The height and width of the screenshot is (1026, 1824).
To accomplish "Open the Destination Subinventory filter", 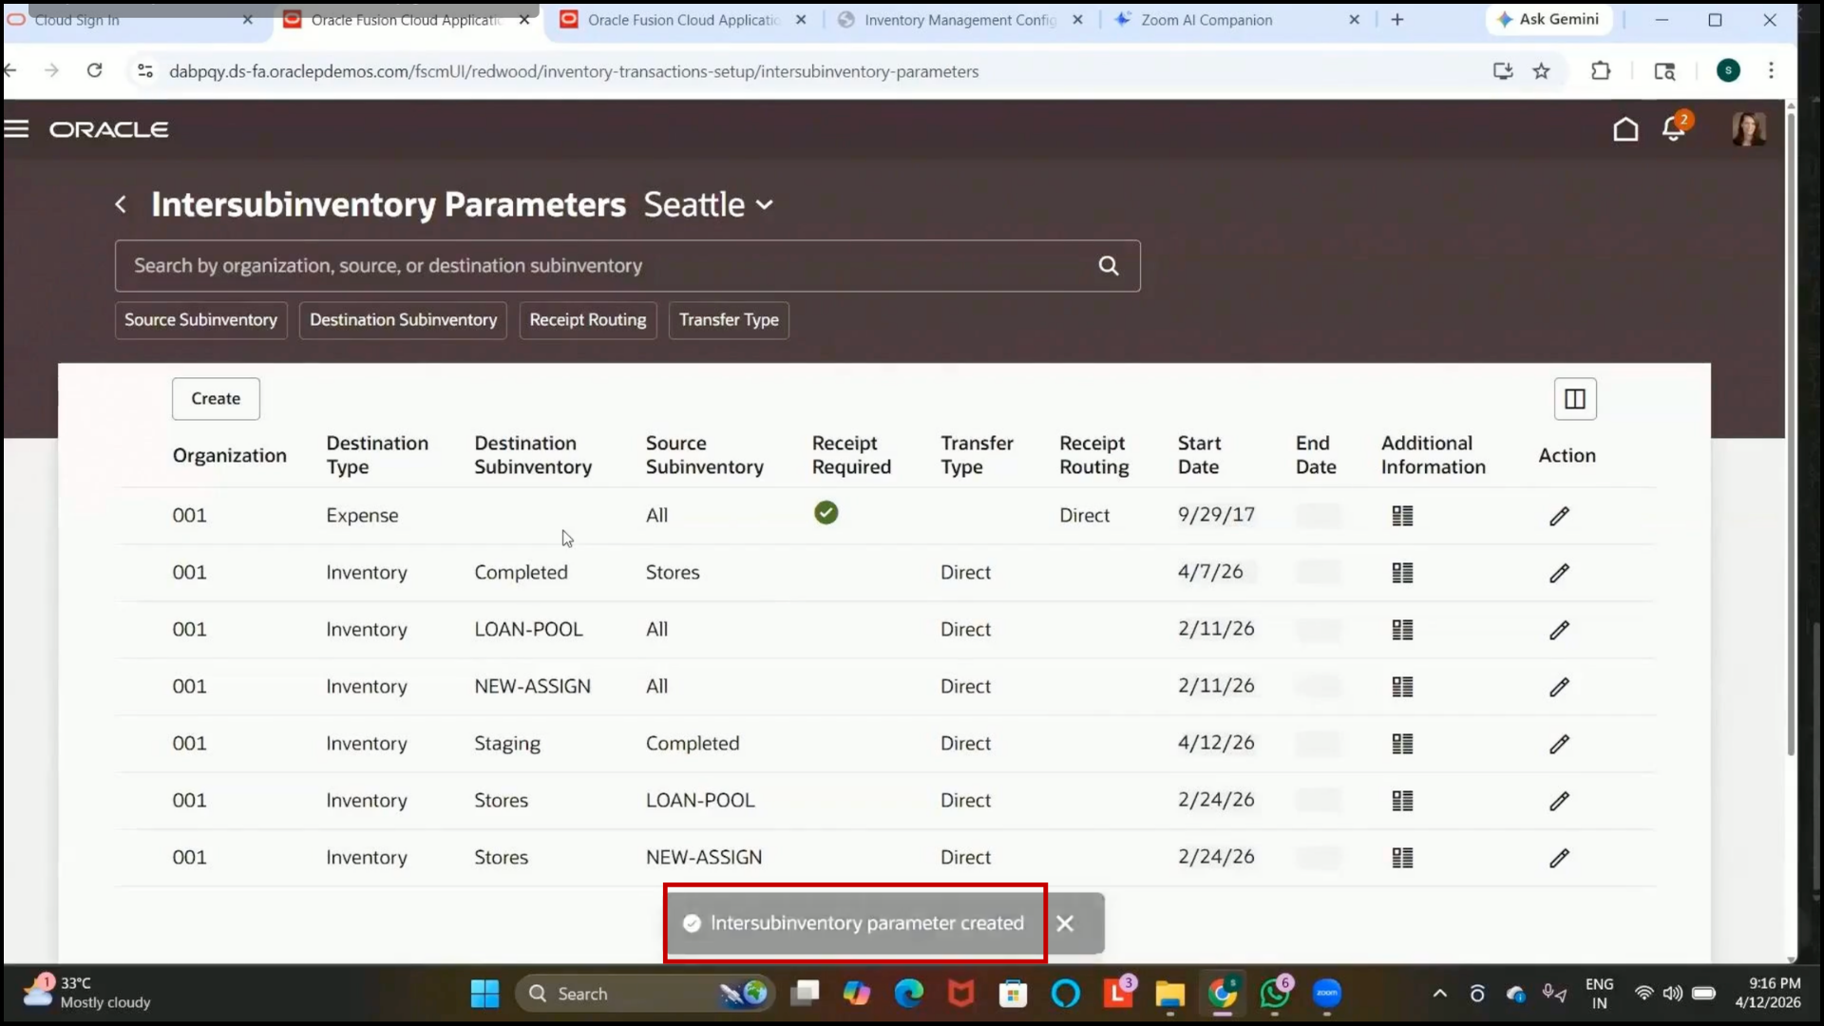I will (403, 320).
